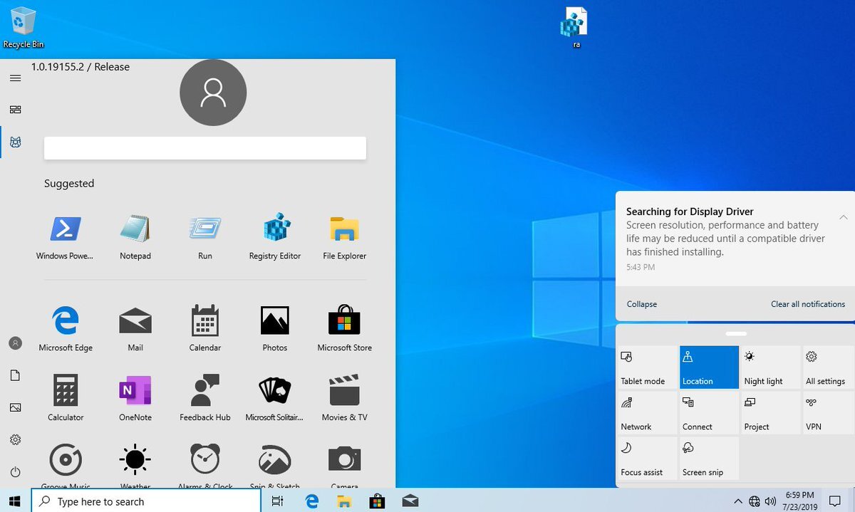The image size is (855, 512).
Task: Open the Recycle Bin desktop icon
Action: coord(24,28)
